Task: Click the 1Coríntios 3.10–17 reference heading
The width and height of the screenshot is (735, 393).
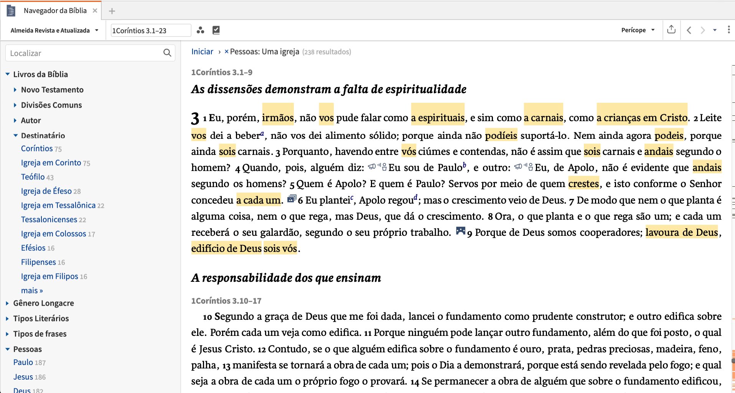Action: [x=226, y=301]
